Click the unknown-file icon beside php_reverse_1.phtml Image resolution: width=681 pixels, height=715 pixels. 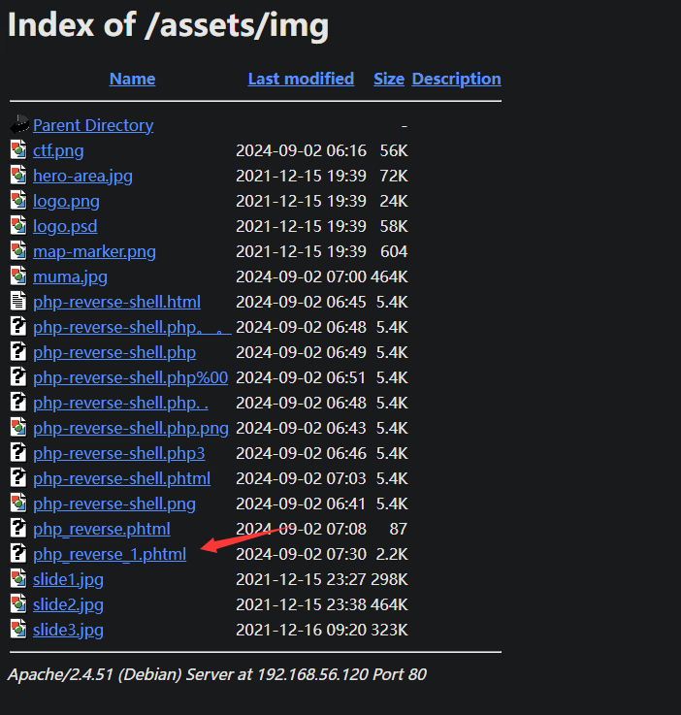[x=19, y=554]
